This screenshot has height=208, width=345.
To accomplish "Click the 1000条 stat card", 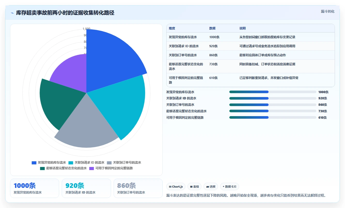I will tap(35, 188).
